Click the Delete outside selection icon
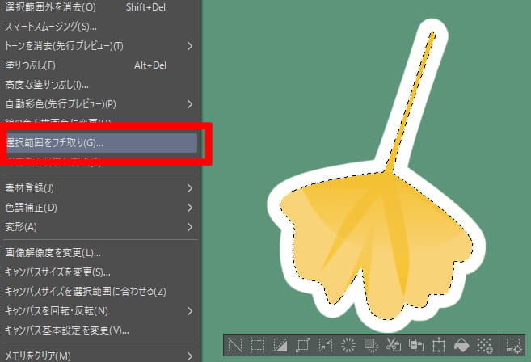Viewport: 531px width, 362px height. 371,345
